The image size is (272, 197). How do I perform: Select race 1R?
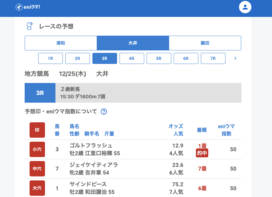click(51, 58)
